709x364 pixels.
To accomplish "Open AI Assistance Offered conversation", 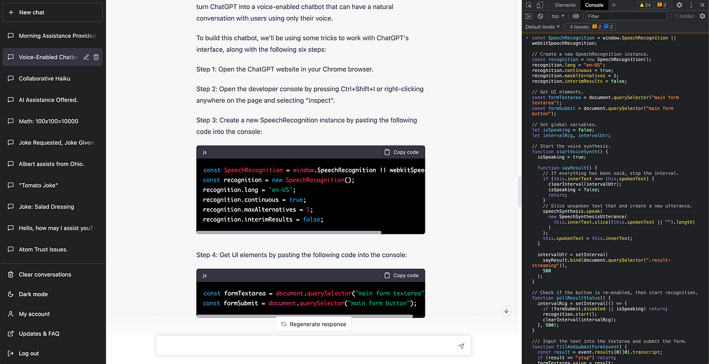I will pyautogui.click(x=53, y=100).
